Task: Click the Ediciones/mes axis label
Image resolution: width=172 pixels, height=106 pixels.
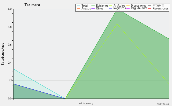Action: [x=3, y=54]
